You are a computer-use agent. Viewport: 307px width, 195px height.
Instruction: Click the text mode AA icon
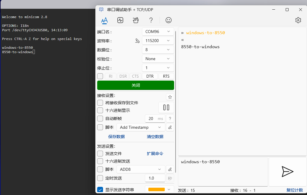104,20
